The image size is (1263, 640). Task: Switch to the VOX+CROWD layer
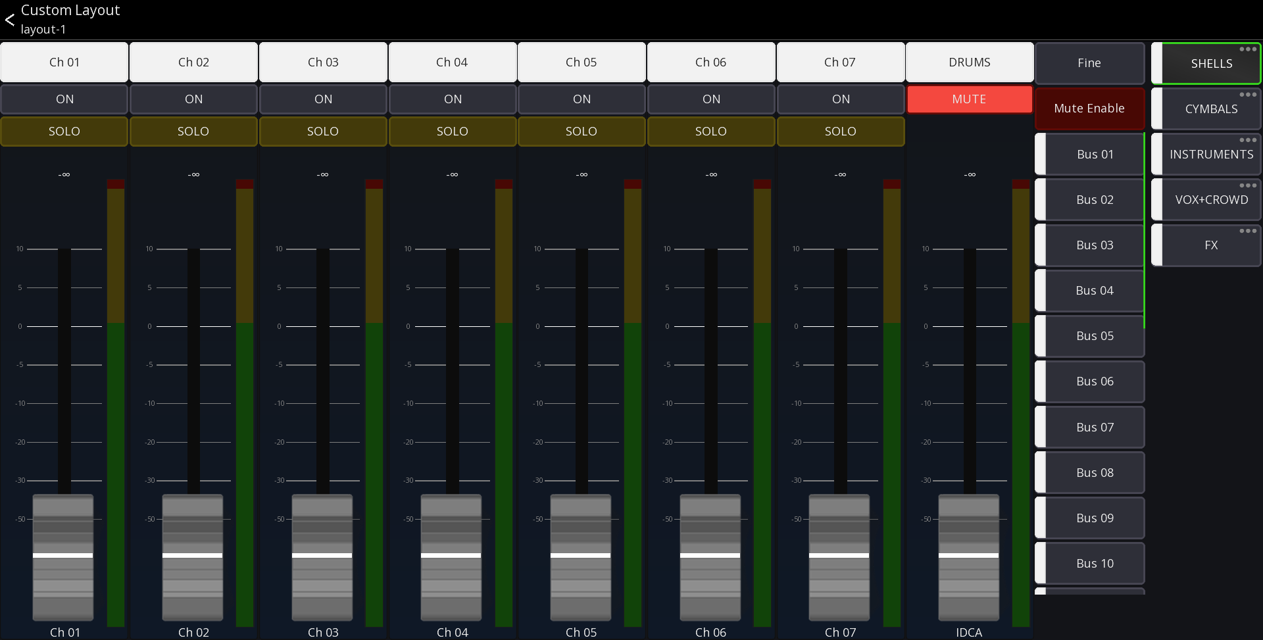pyautogui.click(x=1206, y=200)
